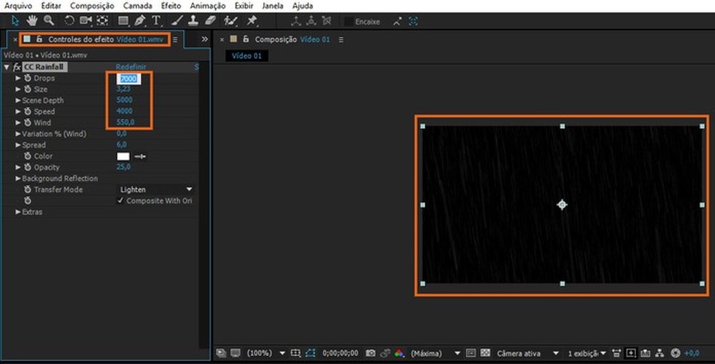This screenshot has width=715, height=364.
Task: Open the Efeito menu
Action: (171, 6)
